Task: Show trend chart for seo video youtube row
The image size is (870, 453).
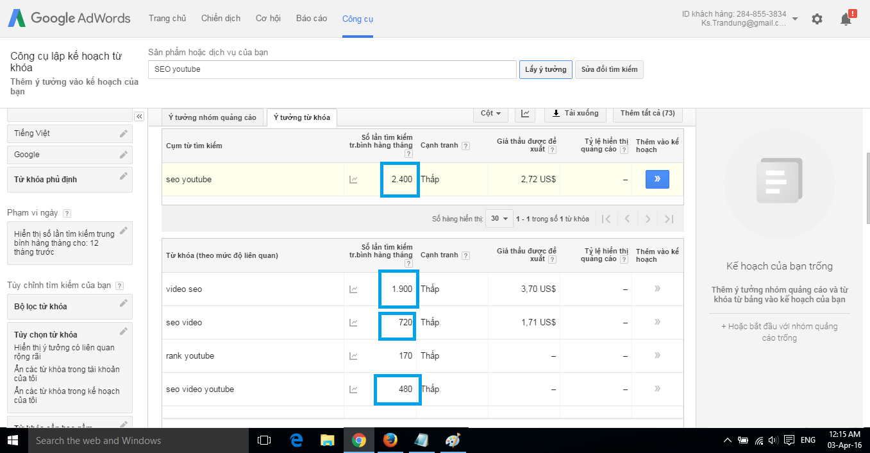Action: pyautogui.click(x=353, y=389)
